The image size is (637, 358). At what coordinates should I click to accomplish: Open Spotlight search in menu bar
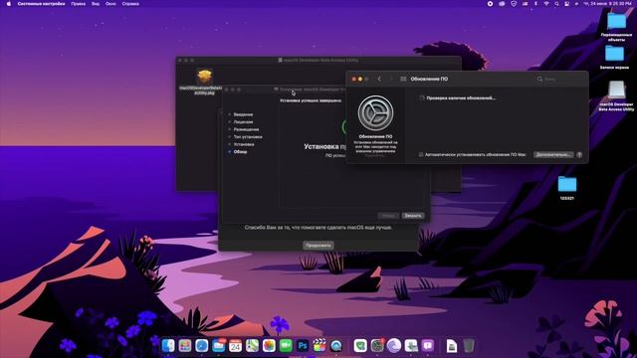click(x=556, y=4)
